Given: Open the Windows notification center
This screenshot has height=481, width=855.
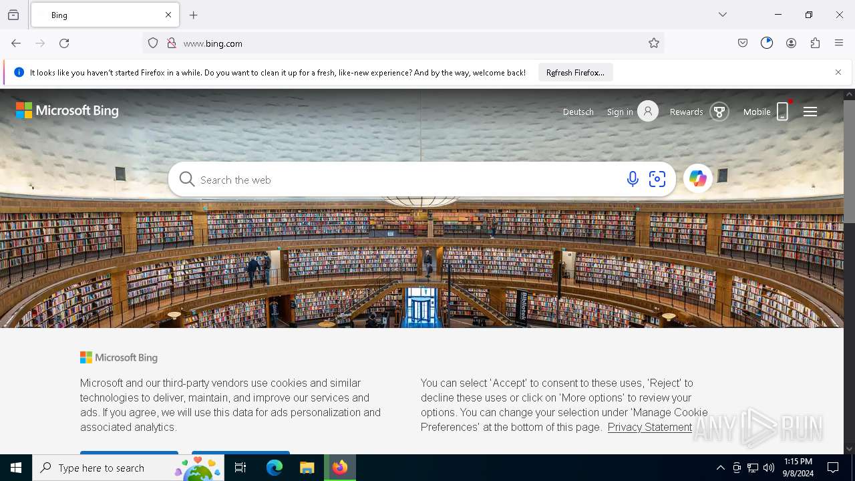Looking at the screenshot, I should (x=833, y=468).
